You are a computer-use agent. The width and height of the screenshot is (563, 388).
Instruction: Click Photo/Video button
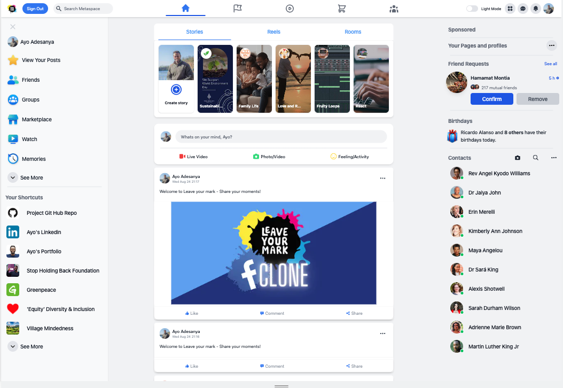pos(269,157)
